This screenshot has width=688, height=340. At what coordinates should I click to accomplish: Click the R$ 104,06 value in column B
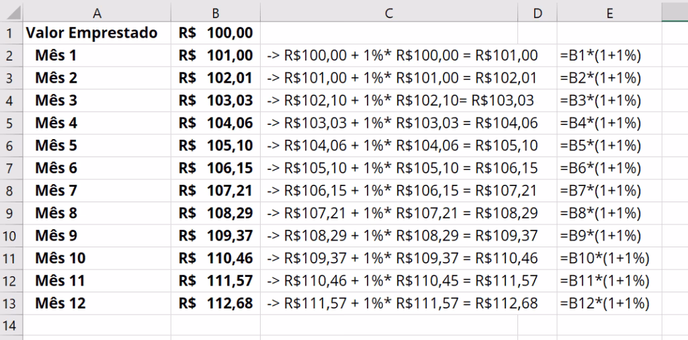216,123
